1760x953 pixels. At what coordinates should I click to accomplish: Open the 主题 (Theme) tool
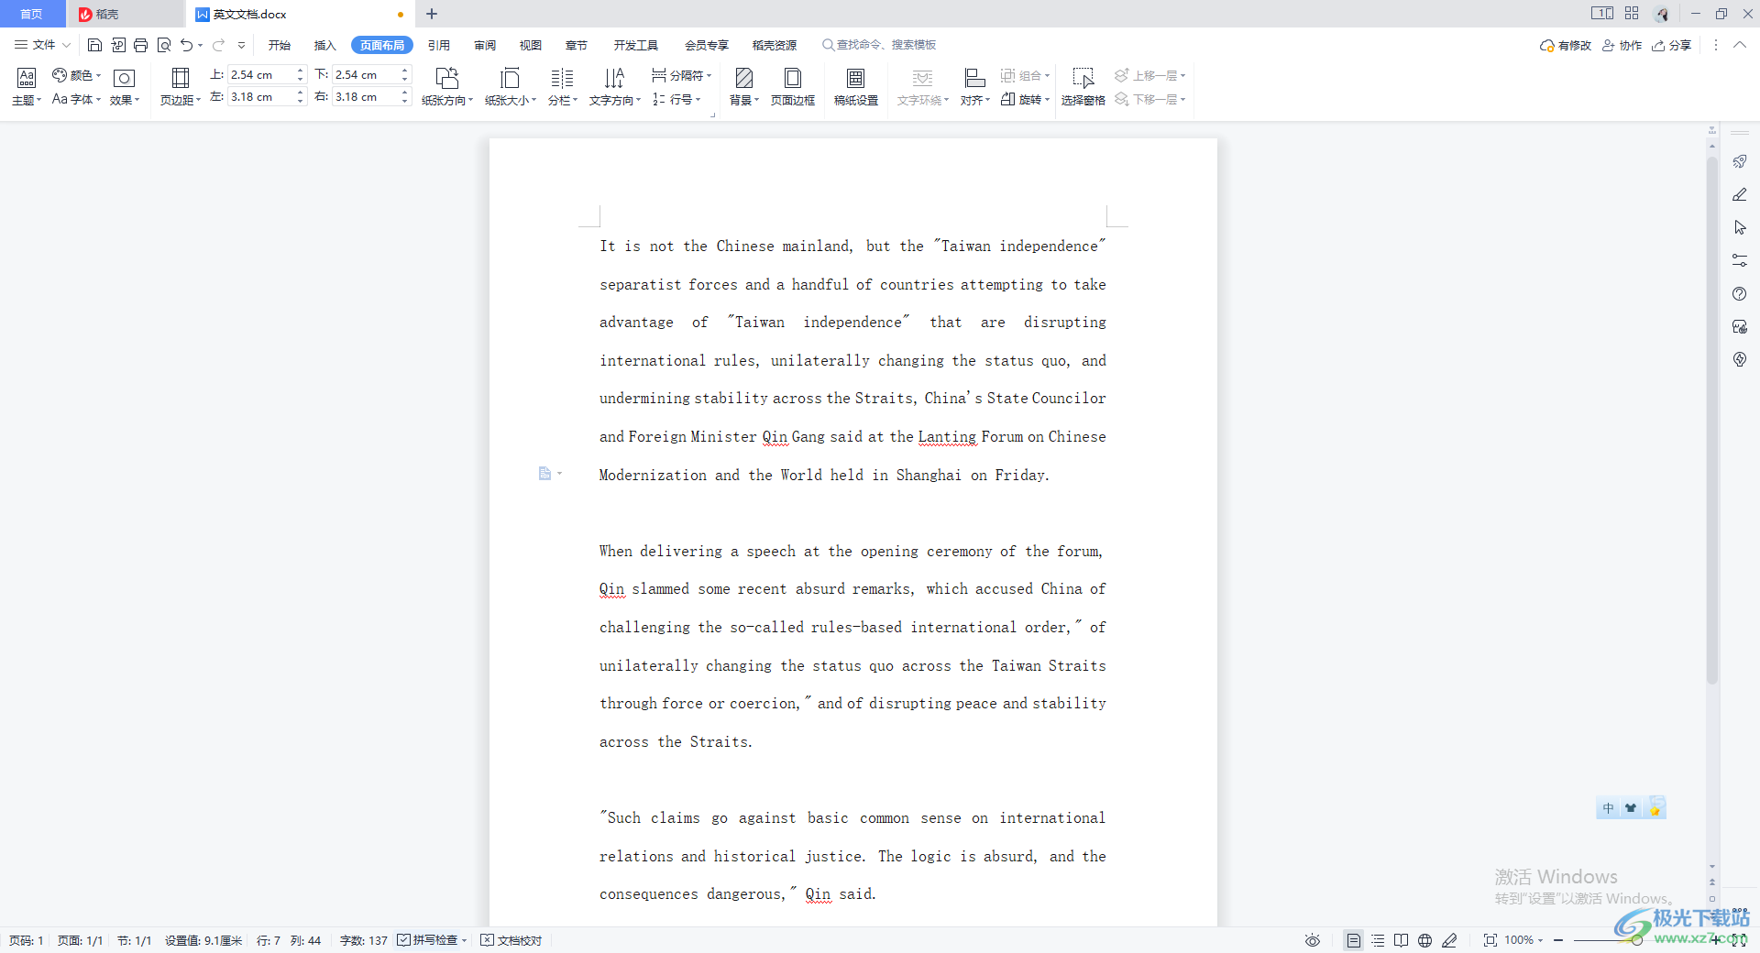tap(27, 87)
